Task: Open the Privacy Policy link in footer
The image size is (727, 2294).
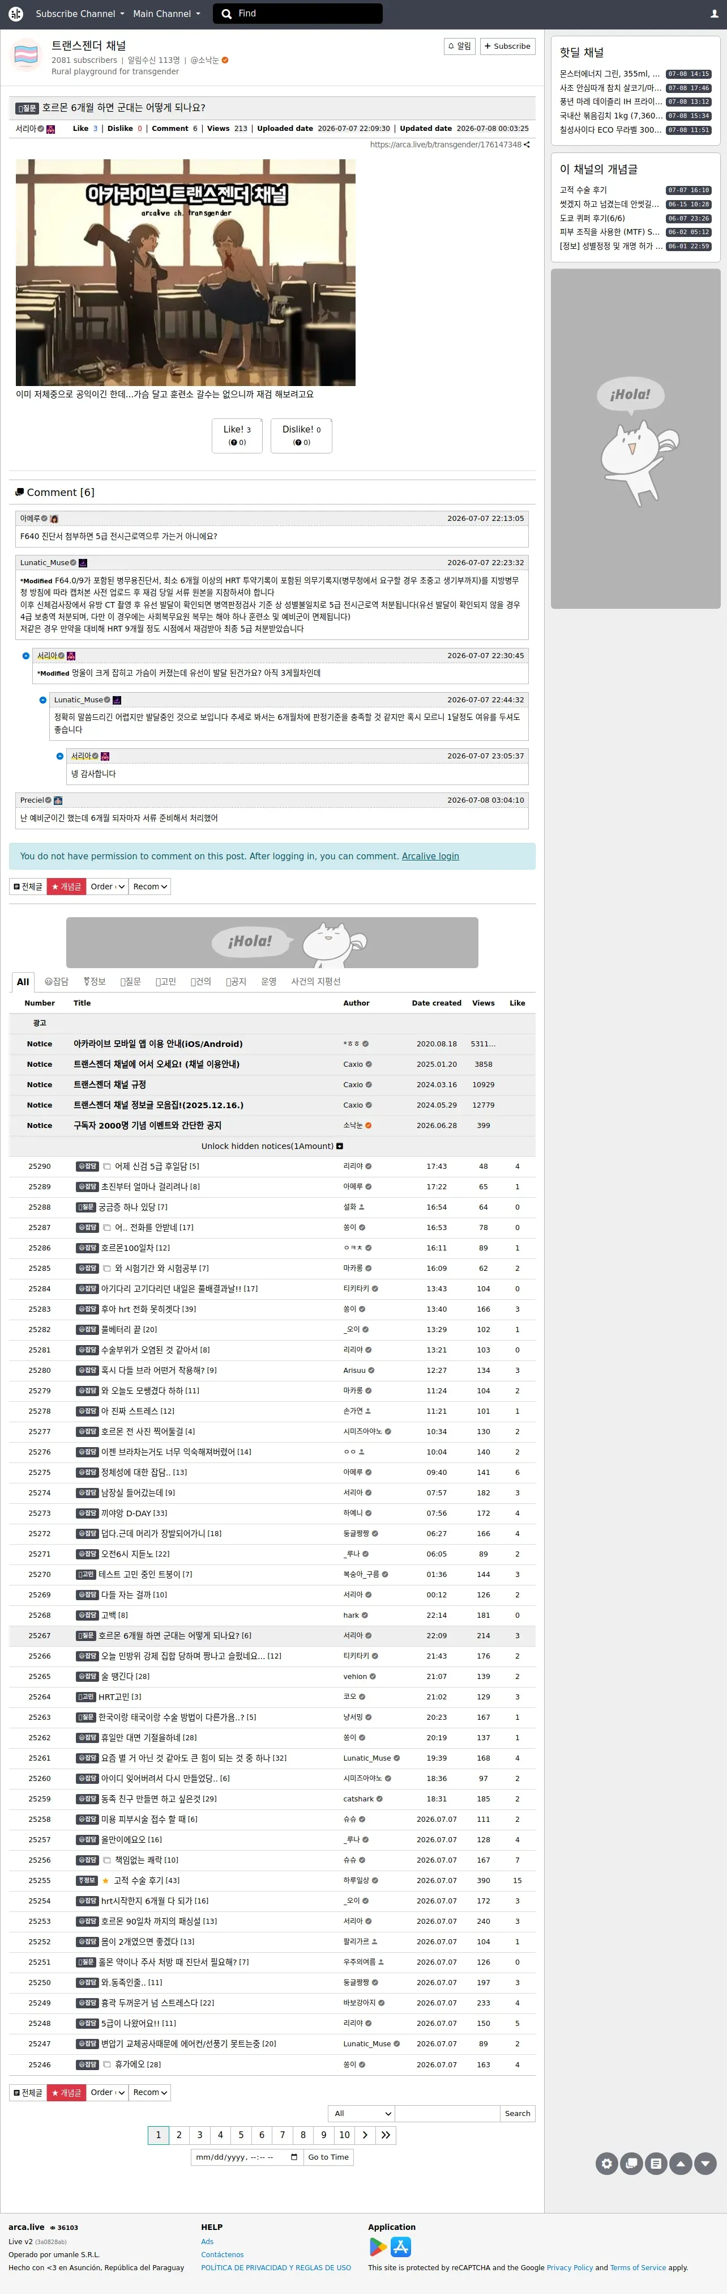Action: pyautogui.click(x=570, y=2268)
